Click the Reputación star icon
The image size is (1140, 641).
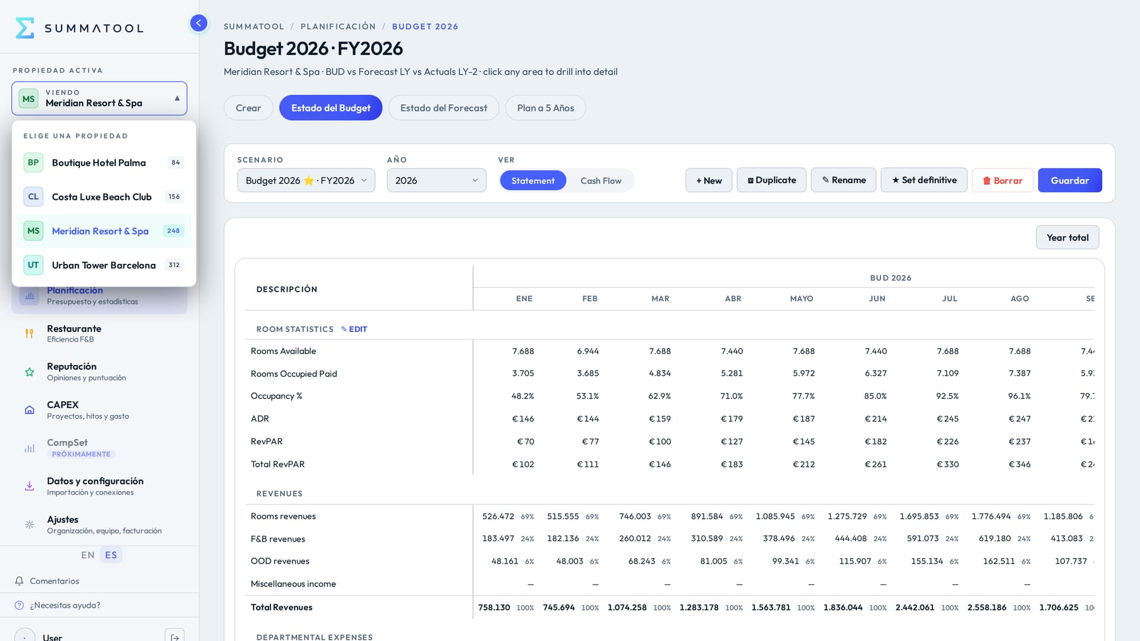click(x=29, y=372)
